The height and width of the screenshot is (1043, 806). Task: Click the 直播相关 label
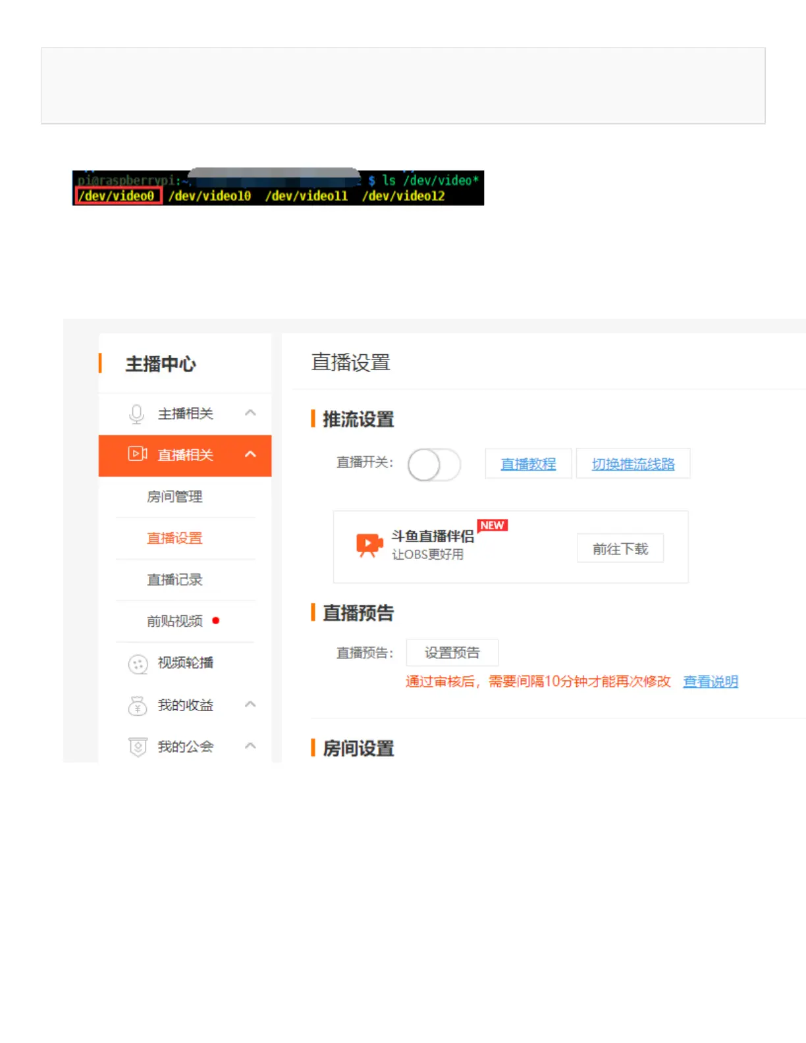[x=186, y=455]
